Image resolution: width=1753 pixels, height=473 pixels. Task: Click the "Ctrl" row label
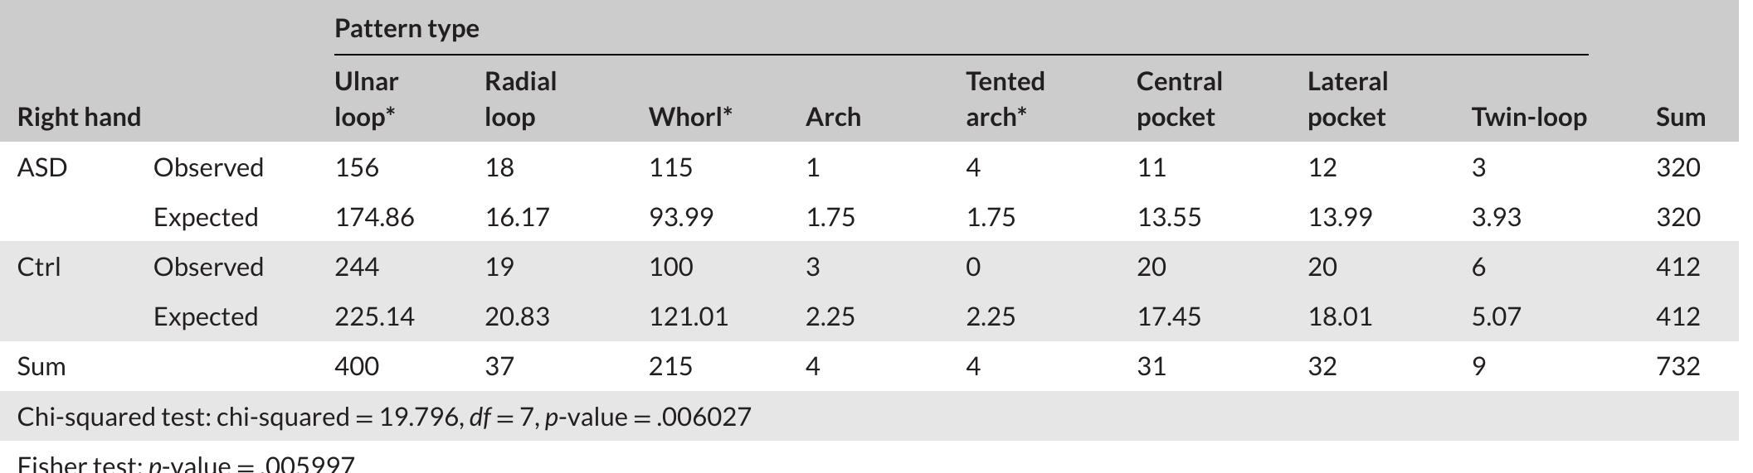tap(39, 267)
